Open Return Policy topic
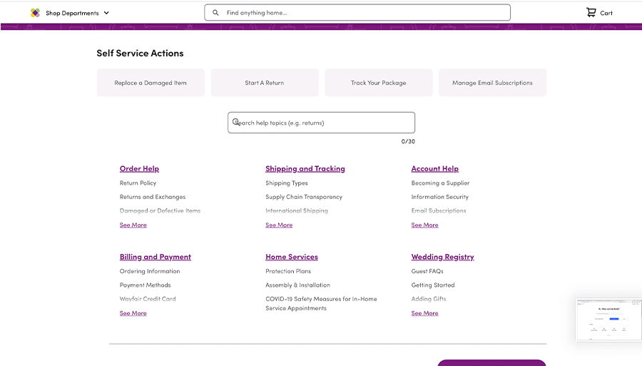642x366 pixels. click(x=138, y=183)
